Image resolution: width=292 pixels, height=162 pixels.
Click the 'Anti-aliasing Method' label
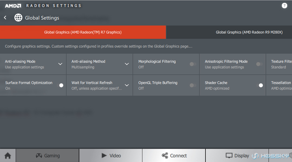pos(88,62)
